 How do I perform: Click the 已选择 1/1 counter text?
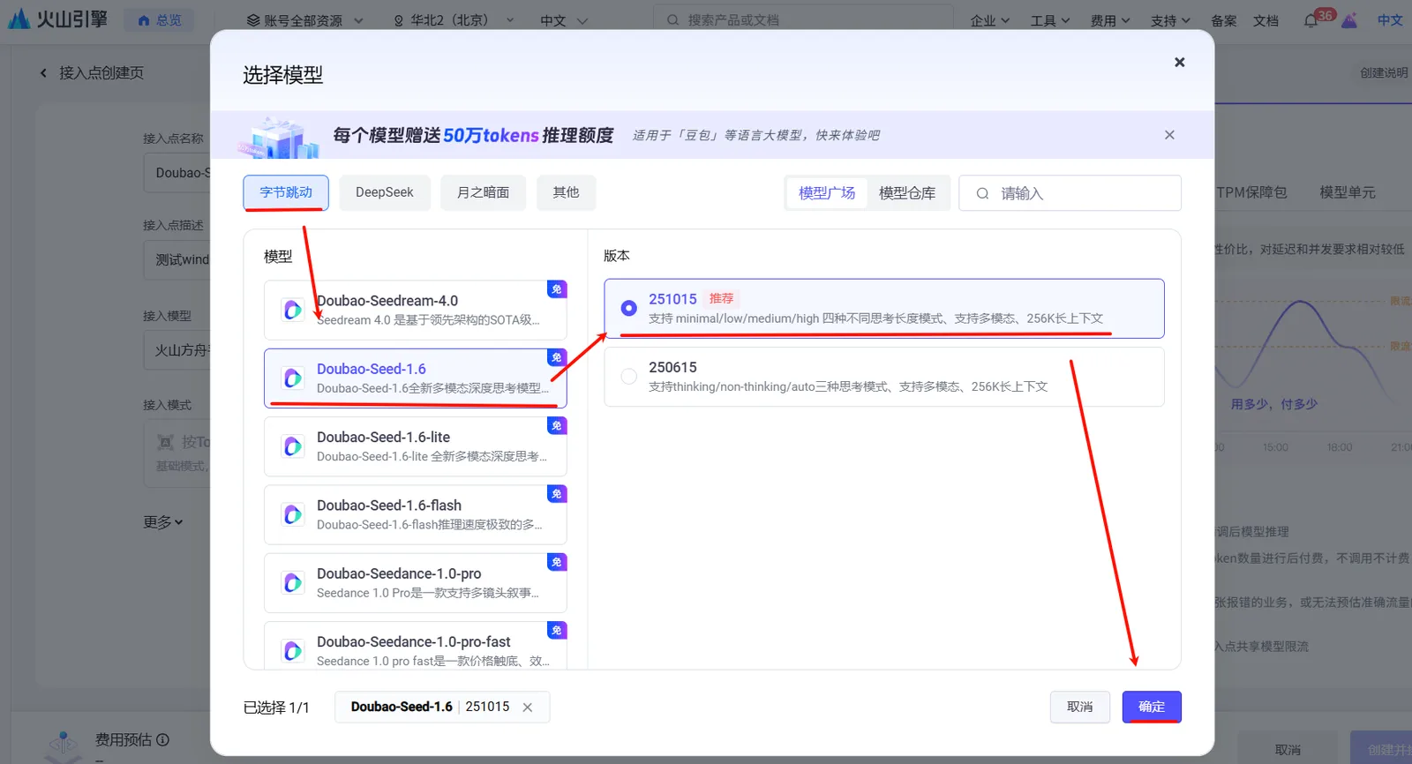tap(276, 708)
